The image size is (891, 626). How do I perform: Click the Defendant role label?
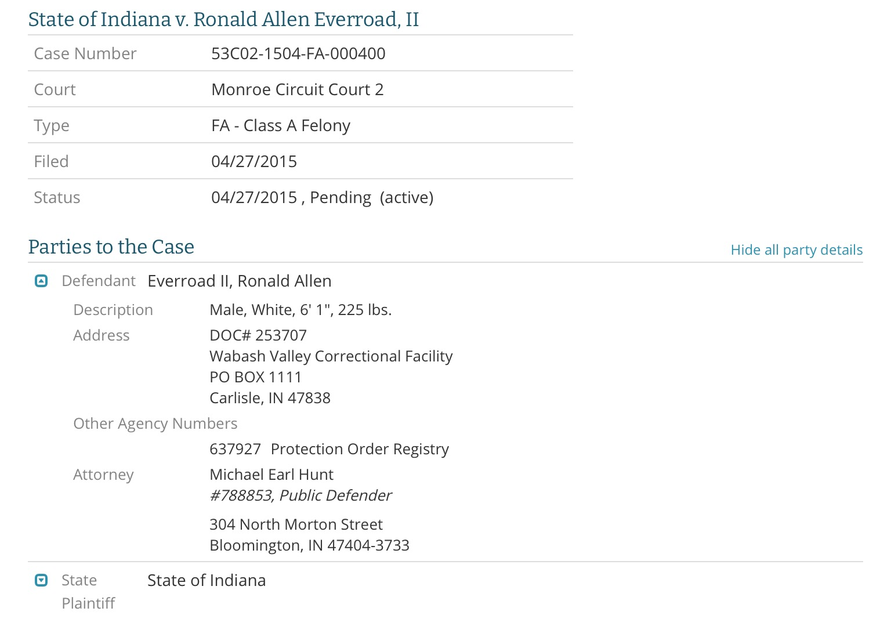(99, 281)
